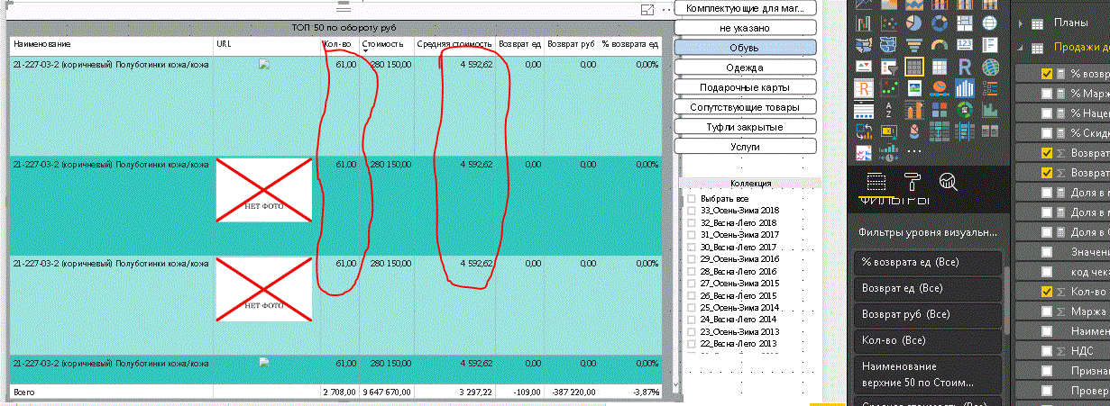Tick '29_Осень-Зима 2016' collection checkbox
The width and height of the screenshot is (1110, 406).
[692, 258]
